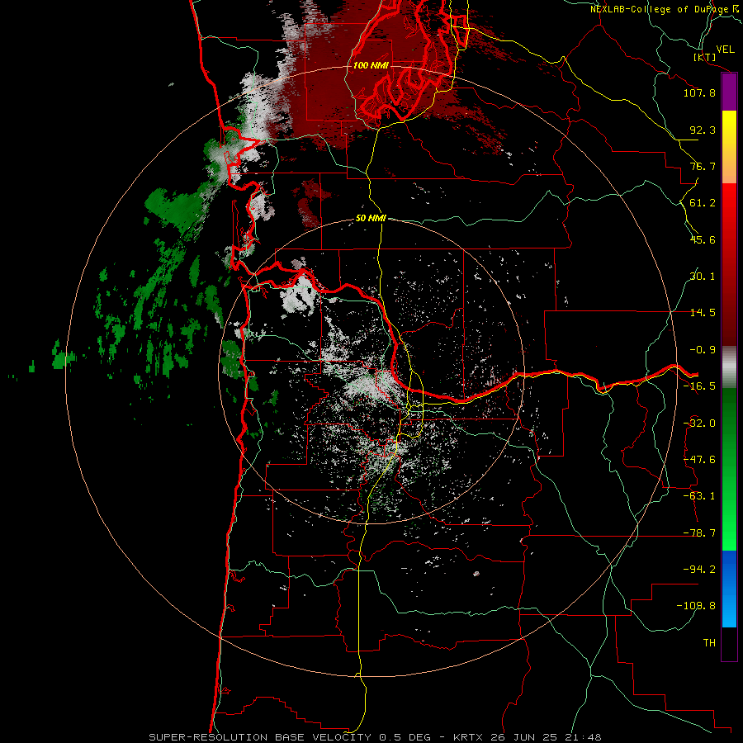This screenshot has height=743, width=743.
Task: Click the 50 NMI range ring label
Action: [371, 219]
